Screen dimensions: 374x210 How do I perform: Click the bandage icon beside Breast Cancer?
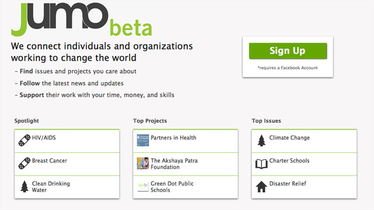[25, 163]
